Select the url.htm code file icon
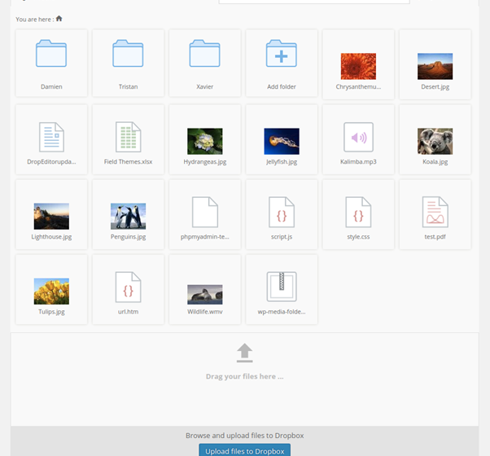Screen dimensions: 490x456 tap(128, 287)
